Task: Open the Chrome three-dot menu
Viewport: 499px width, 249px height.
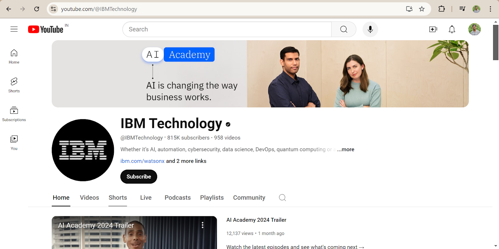Action: (490, 9)
